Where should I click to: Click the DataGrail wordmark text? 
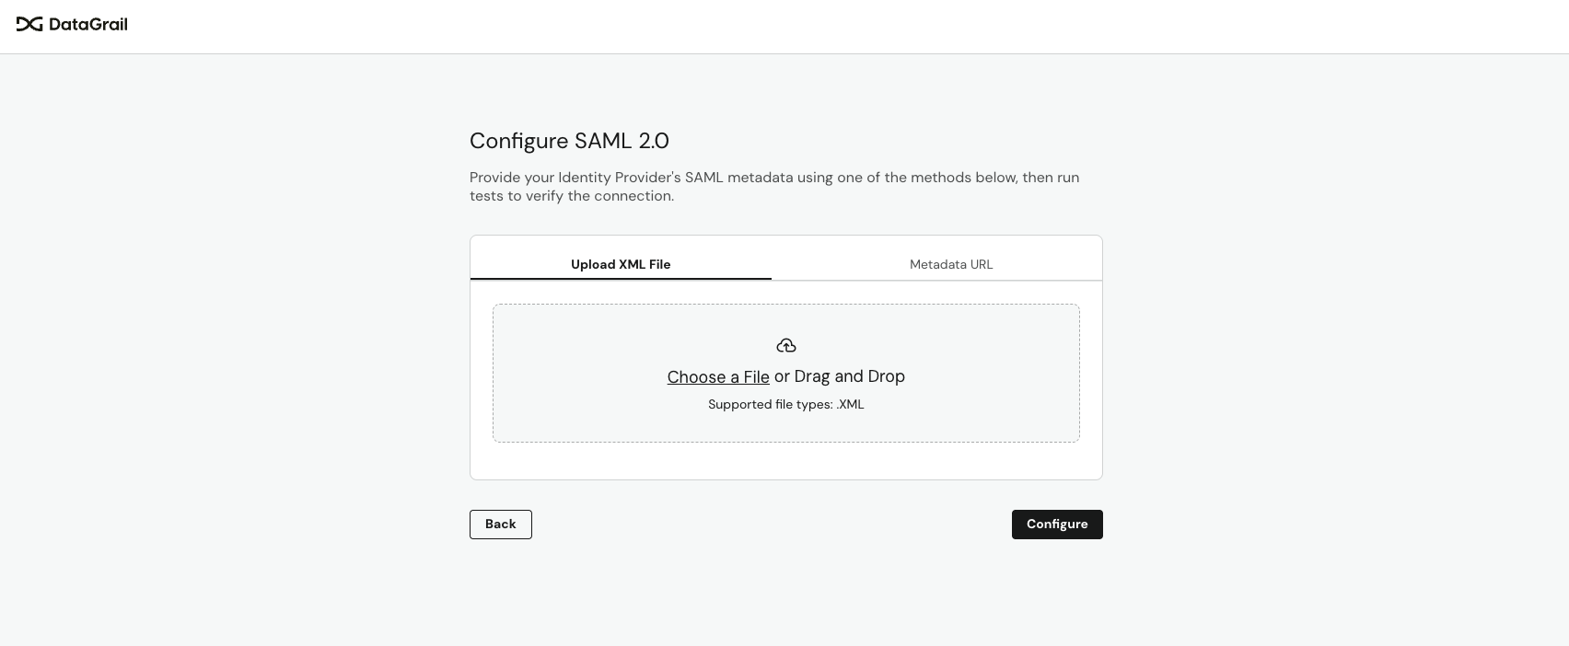coord(88,25)
